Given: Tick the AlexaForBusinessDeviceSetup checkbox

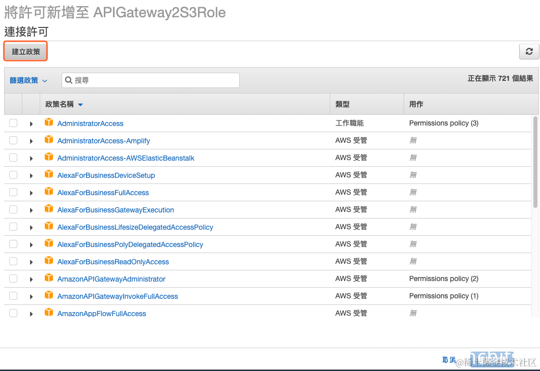Looking at the screenshot, I should click(x=13, y=175).
